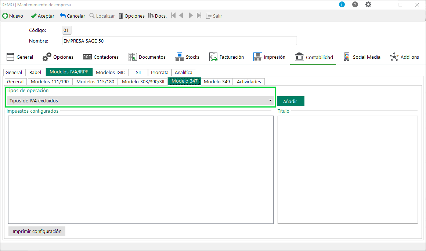The width and height of the screenshot is (426, 251).
Task: Click the Nombre input field
Action: tap(180, 41)
